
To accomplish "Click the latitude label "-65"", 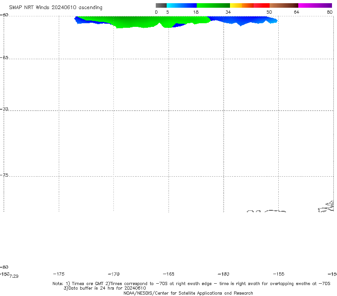I will [x=4, y=58].
